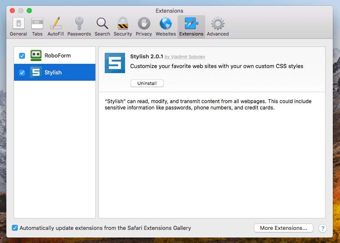Open the General preferences pane
This screenshot has width=340, height=243.
(18, 27)
